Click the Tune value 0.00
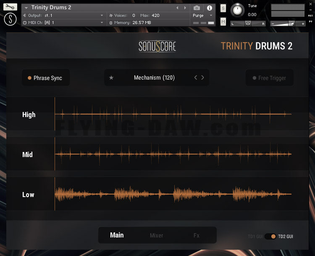The height and width of the screenshot is (256, 315). [x=252, y=14]
